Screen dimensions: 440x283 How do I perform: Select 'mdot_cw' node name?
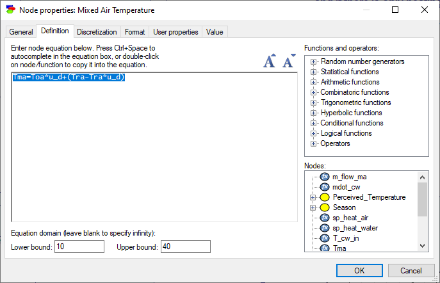[346, 187]
